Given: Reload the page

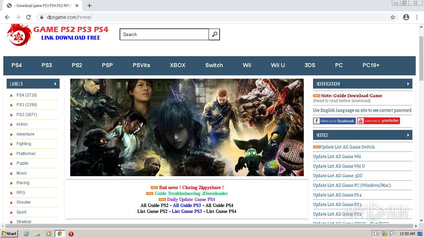Looking at the screenshot, I should point(28,17).
